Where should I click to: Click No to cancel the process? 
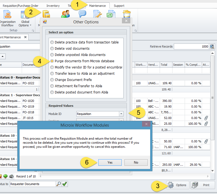click(x=136, y=162)
